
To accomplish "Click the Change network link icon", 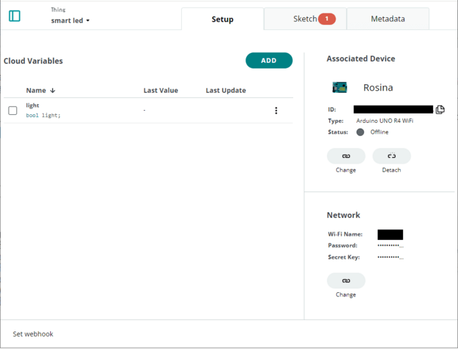I will (346, 280).
